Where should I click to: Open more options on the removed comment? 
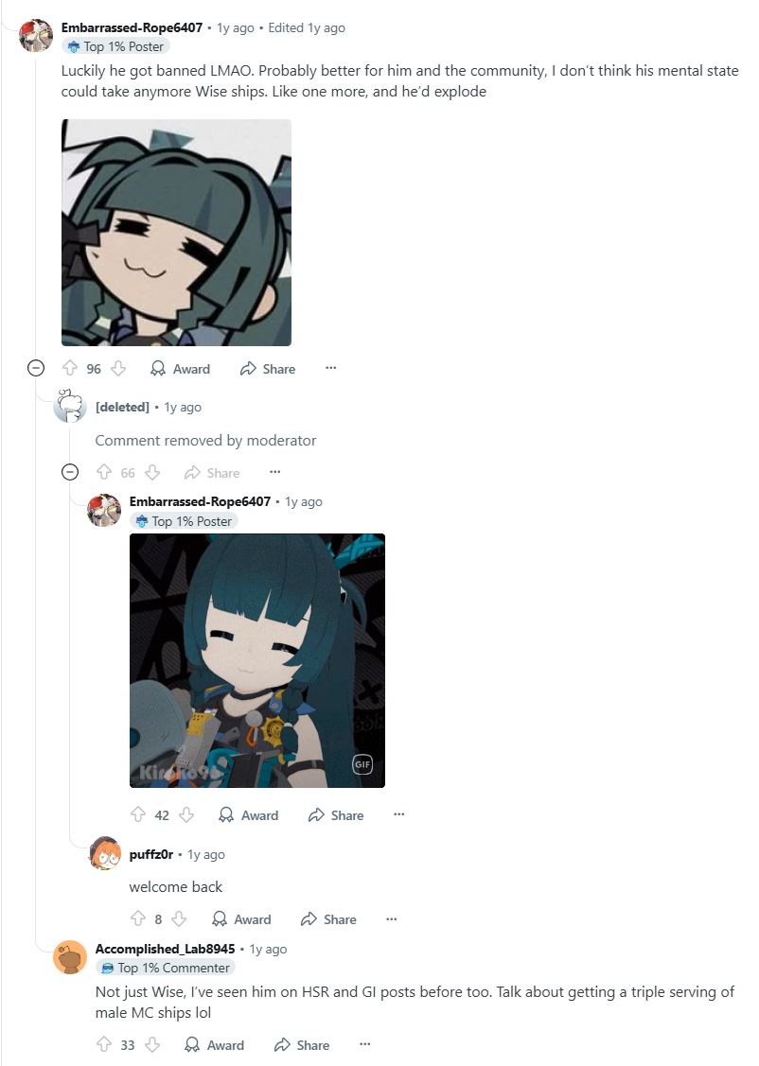pyautogui.click(x=274, y=471)
